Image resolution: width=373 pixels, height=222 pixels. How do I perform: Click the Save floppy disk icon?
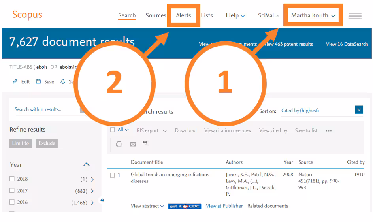(38, 82)
